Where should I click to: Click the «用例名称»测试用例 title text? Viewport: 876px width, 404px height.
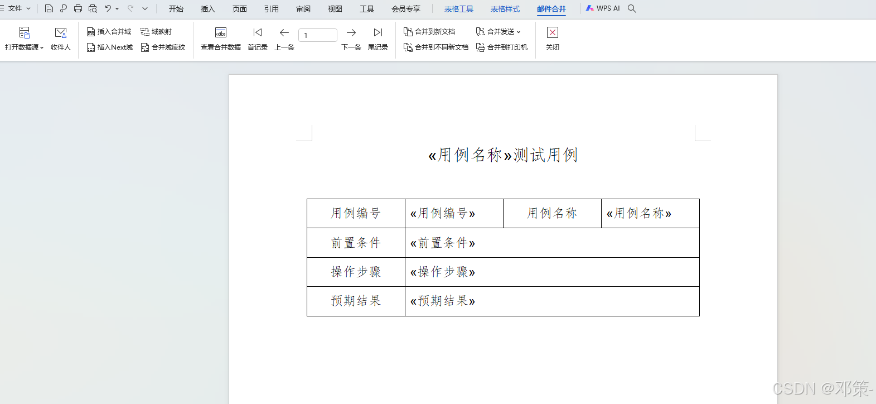503,155
